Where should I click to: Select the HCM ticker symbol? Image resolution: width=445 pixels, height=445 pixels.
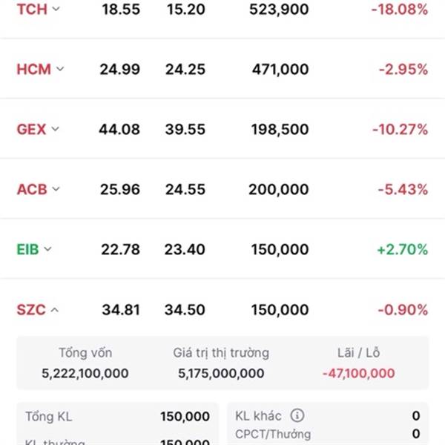[x=33, y=70]
